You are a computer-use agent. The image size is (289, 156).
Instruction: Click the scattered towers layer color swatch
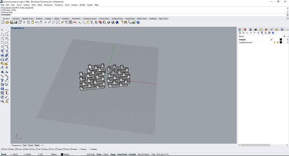coord(281,43)
